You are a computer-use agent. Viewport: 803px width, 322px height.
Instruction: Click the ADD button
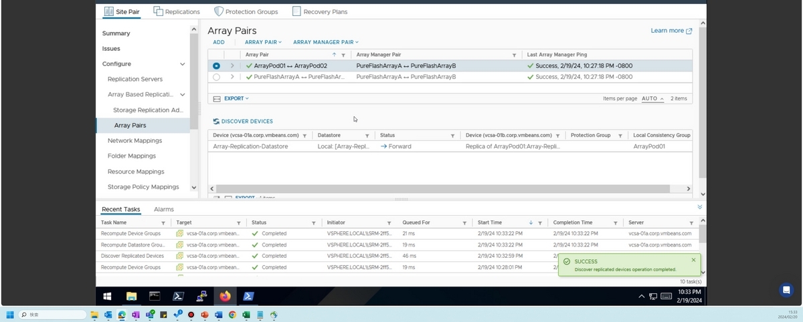[219, 42]
